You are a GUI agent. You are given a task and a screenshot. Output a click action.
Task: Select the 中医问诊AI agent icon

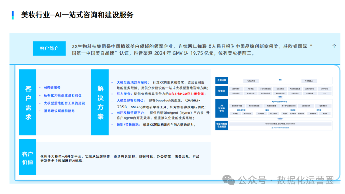pyautogui.click(x=295, y=92)
